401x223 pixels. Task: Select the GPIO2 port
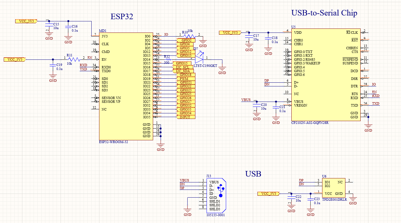click(x=186, y=40)
